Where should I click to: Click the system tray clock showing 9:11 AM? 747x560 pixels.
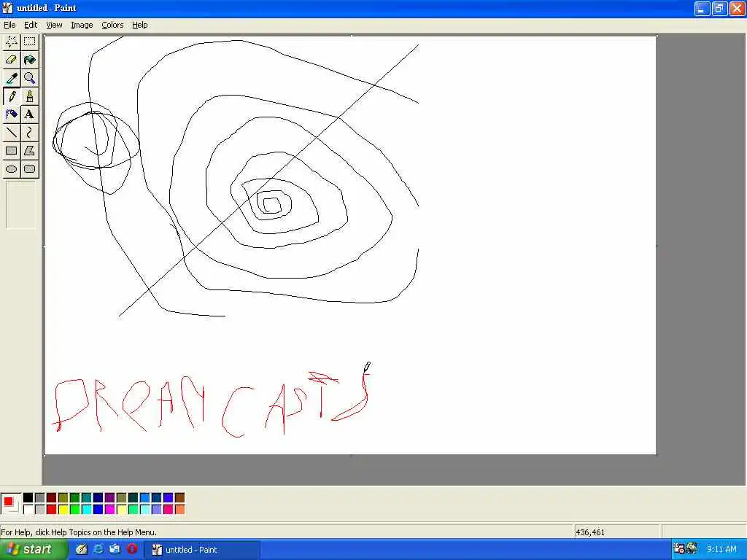pos(721,549)
